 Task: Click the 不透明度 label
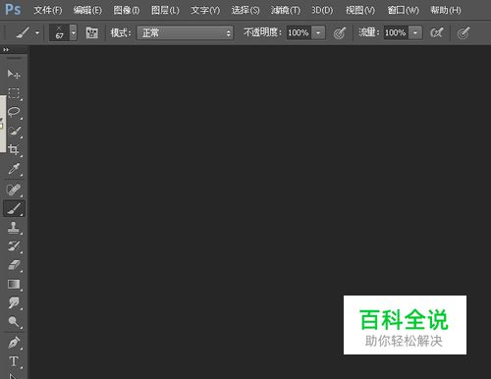[x=263, y=32]
